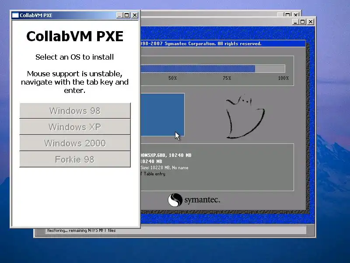Maximize the rearmost background window

pyautogui.click(x=288, y=15)
